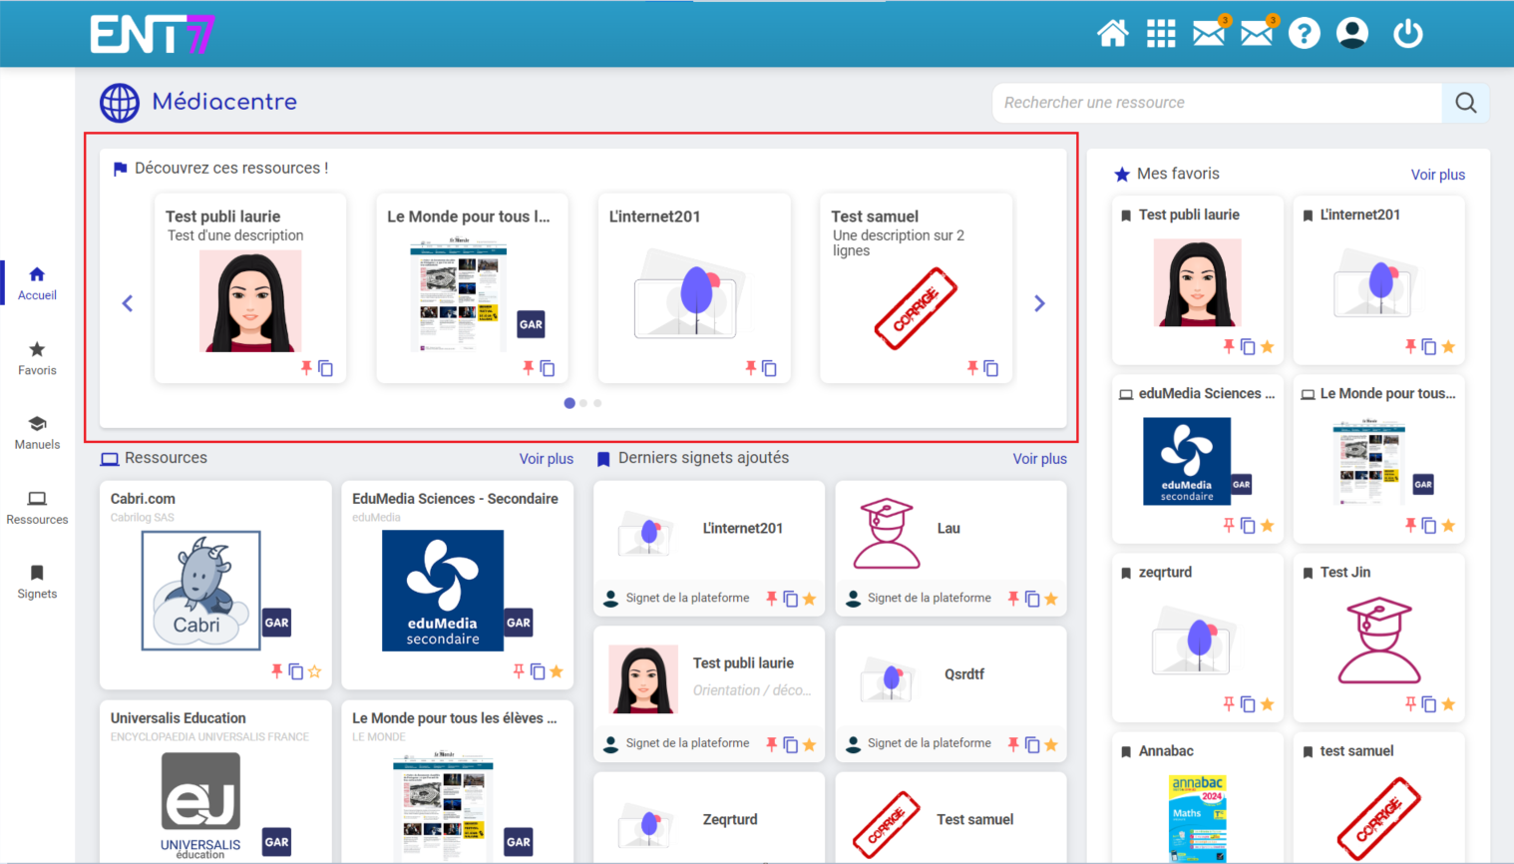Click the search magnifier icon
The height and width of the screenshot is (864, 1514).
click(1465, 103)
